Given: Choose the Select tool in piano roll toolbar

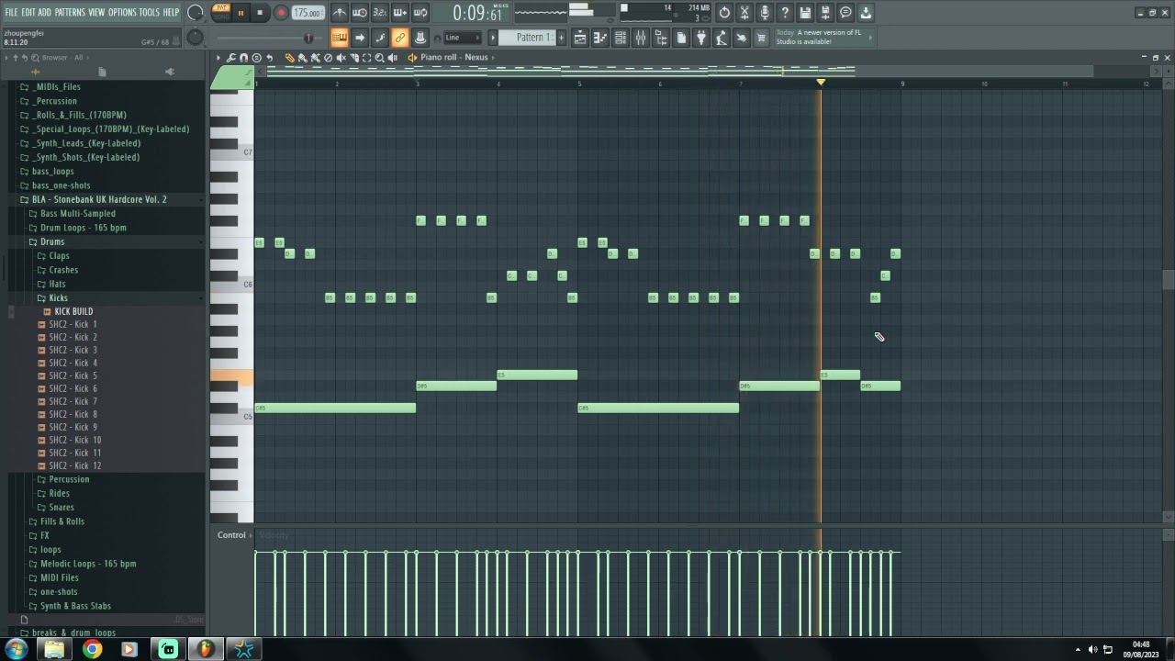Looking at the screenshot, I should (x=367, y=57).
